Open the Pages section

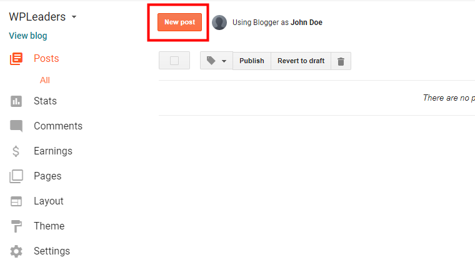(47, 176)
